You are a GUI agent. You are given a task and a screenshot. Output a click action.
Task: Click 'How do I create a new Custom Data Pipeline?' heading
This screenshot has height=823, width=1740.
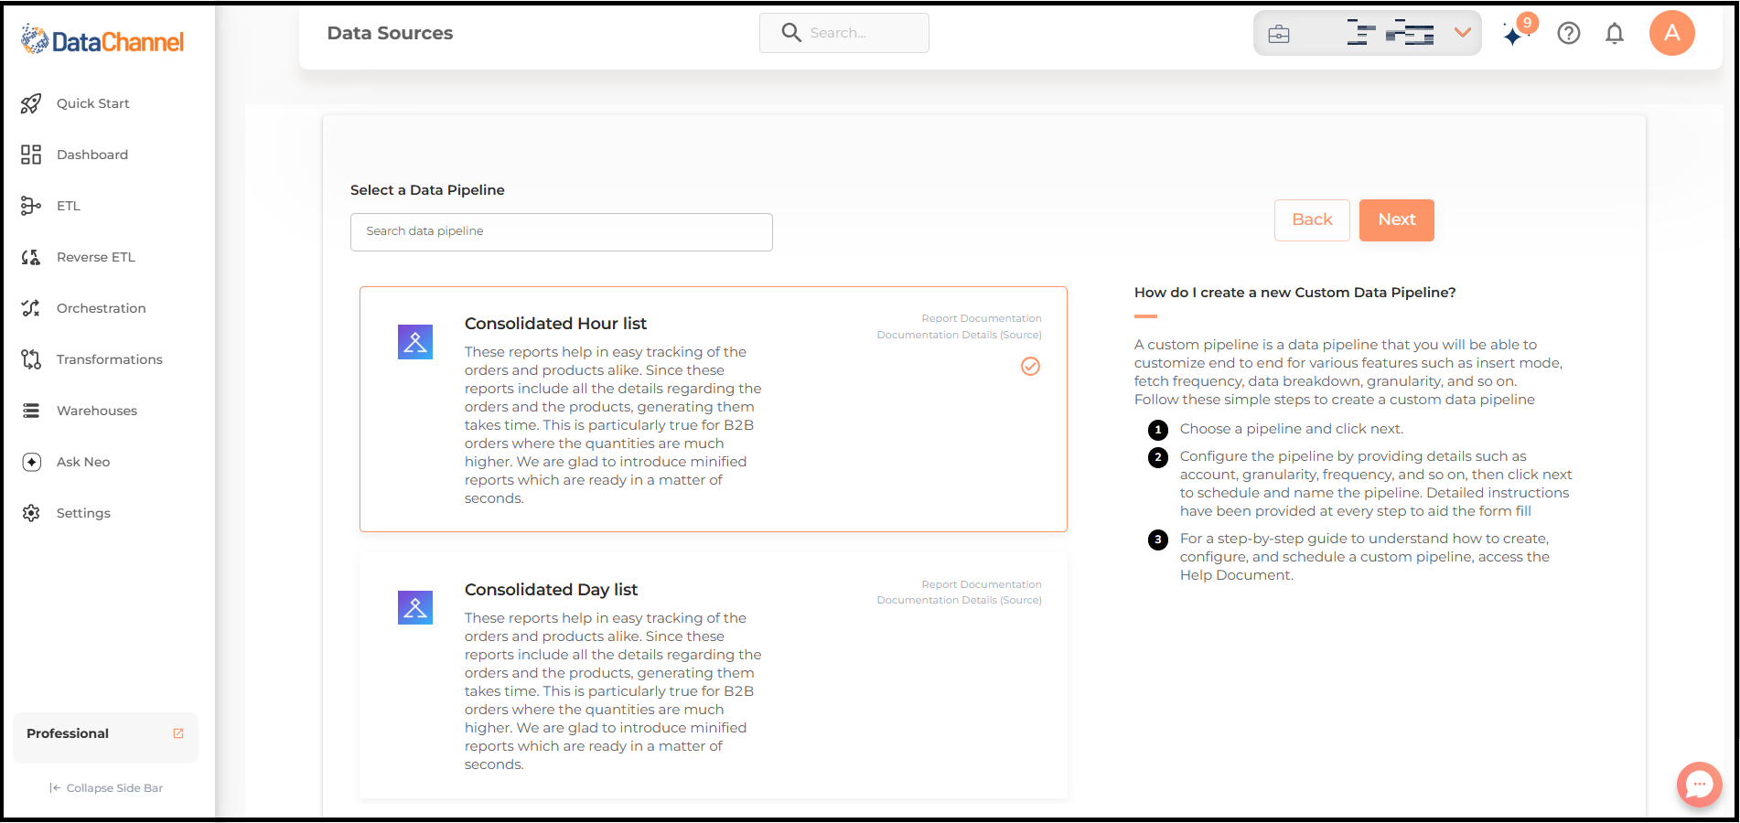click(x=1294, y=293)
